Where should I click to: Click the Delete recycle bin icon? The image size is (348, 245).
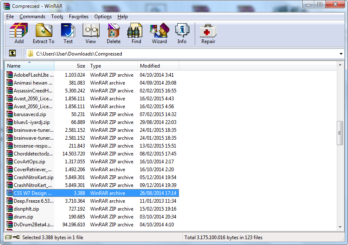point(114,33)
